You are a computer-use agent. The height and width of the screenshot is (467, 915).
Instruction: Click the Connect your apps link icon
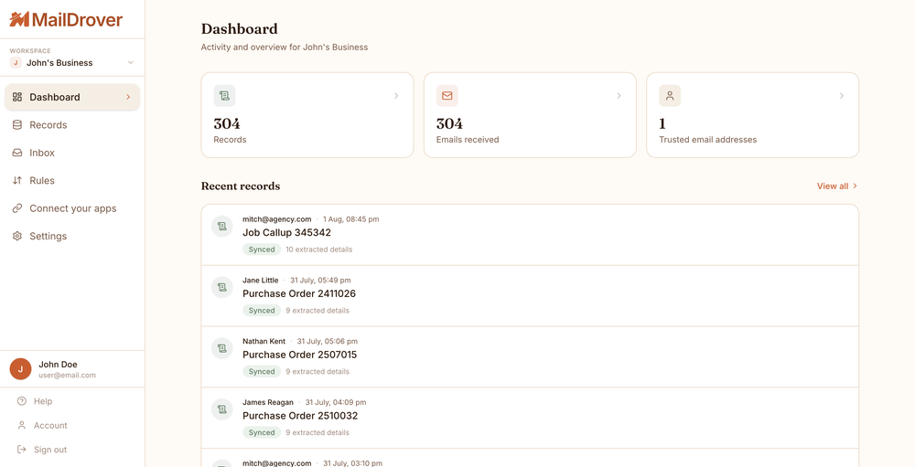pos(17,208)
